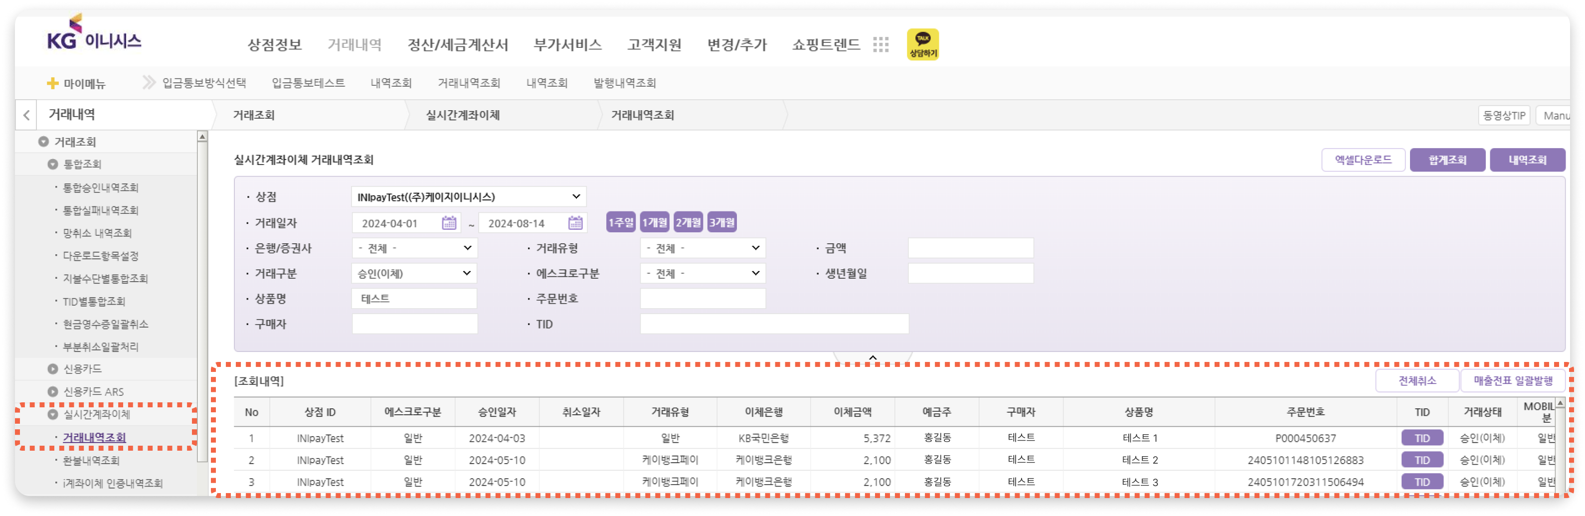Click the TID search input field
1585x516 pixels.
pyautogui.click(x=774, y=324)
